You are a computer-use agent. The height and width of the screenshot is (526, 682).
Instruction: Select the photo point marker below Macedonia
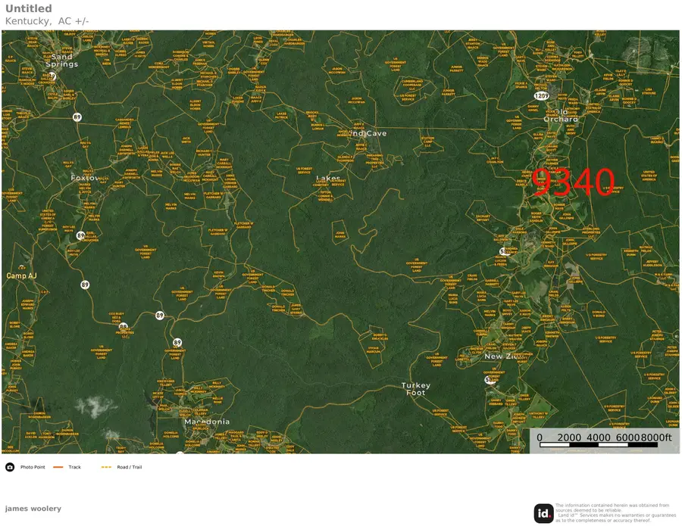[x=179, y=454]
